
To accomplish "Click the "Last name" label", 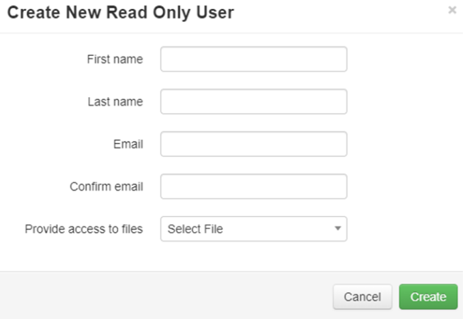I will pyautogui.click(x=115, y=102).
